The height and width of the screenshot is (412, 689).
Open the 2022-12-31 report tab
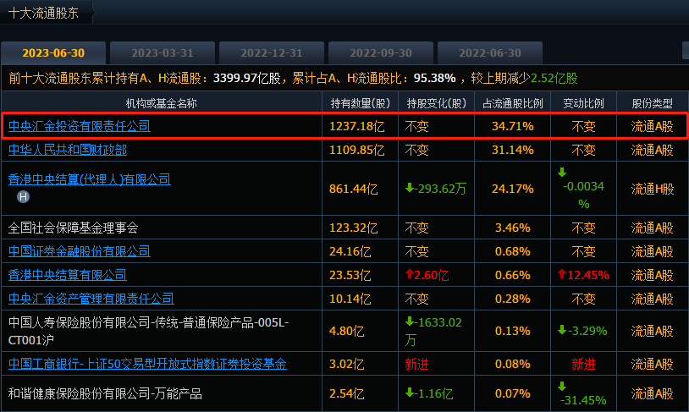(x=272, y=53)
